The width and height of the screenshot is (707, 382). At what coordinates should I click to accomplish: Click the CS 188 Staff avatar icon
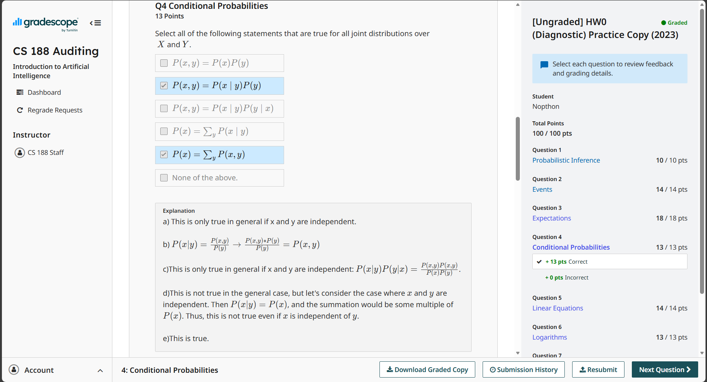coord(20,153)
